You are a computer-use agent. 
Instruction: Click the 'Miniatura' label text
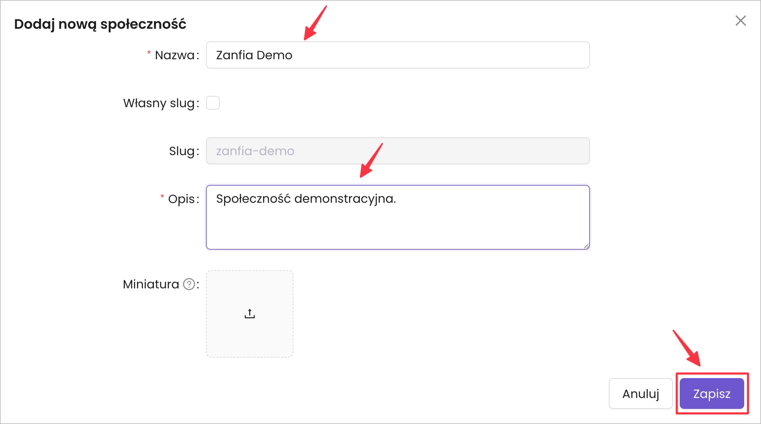point(151,284)
